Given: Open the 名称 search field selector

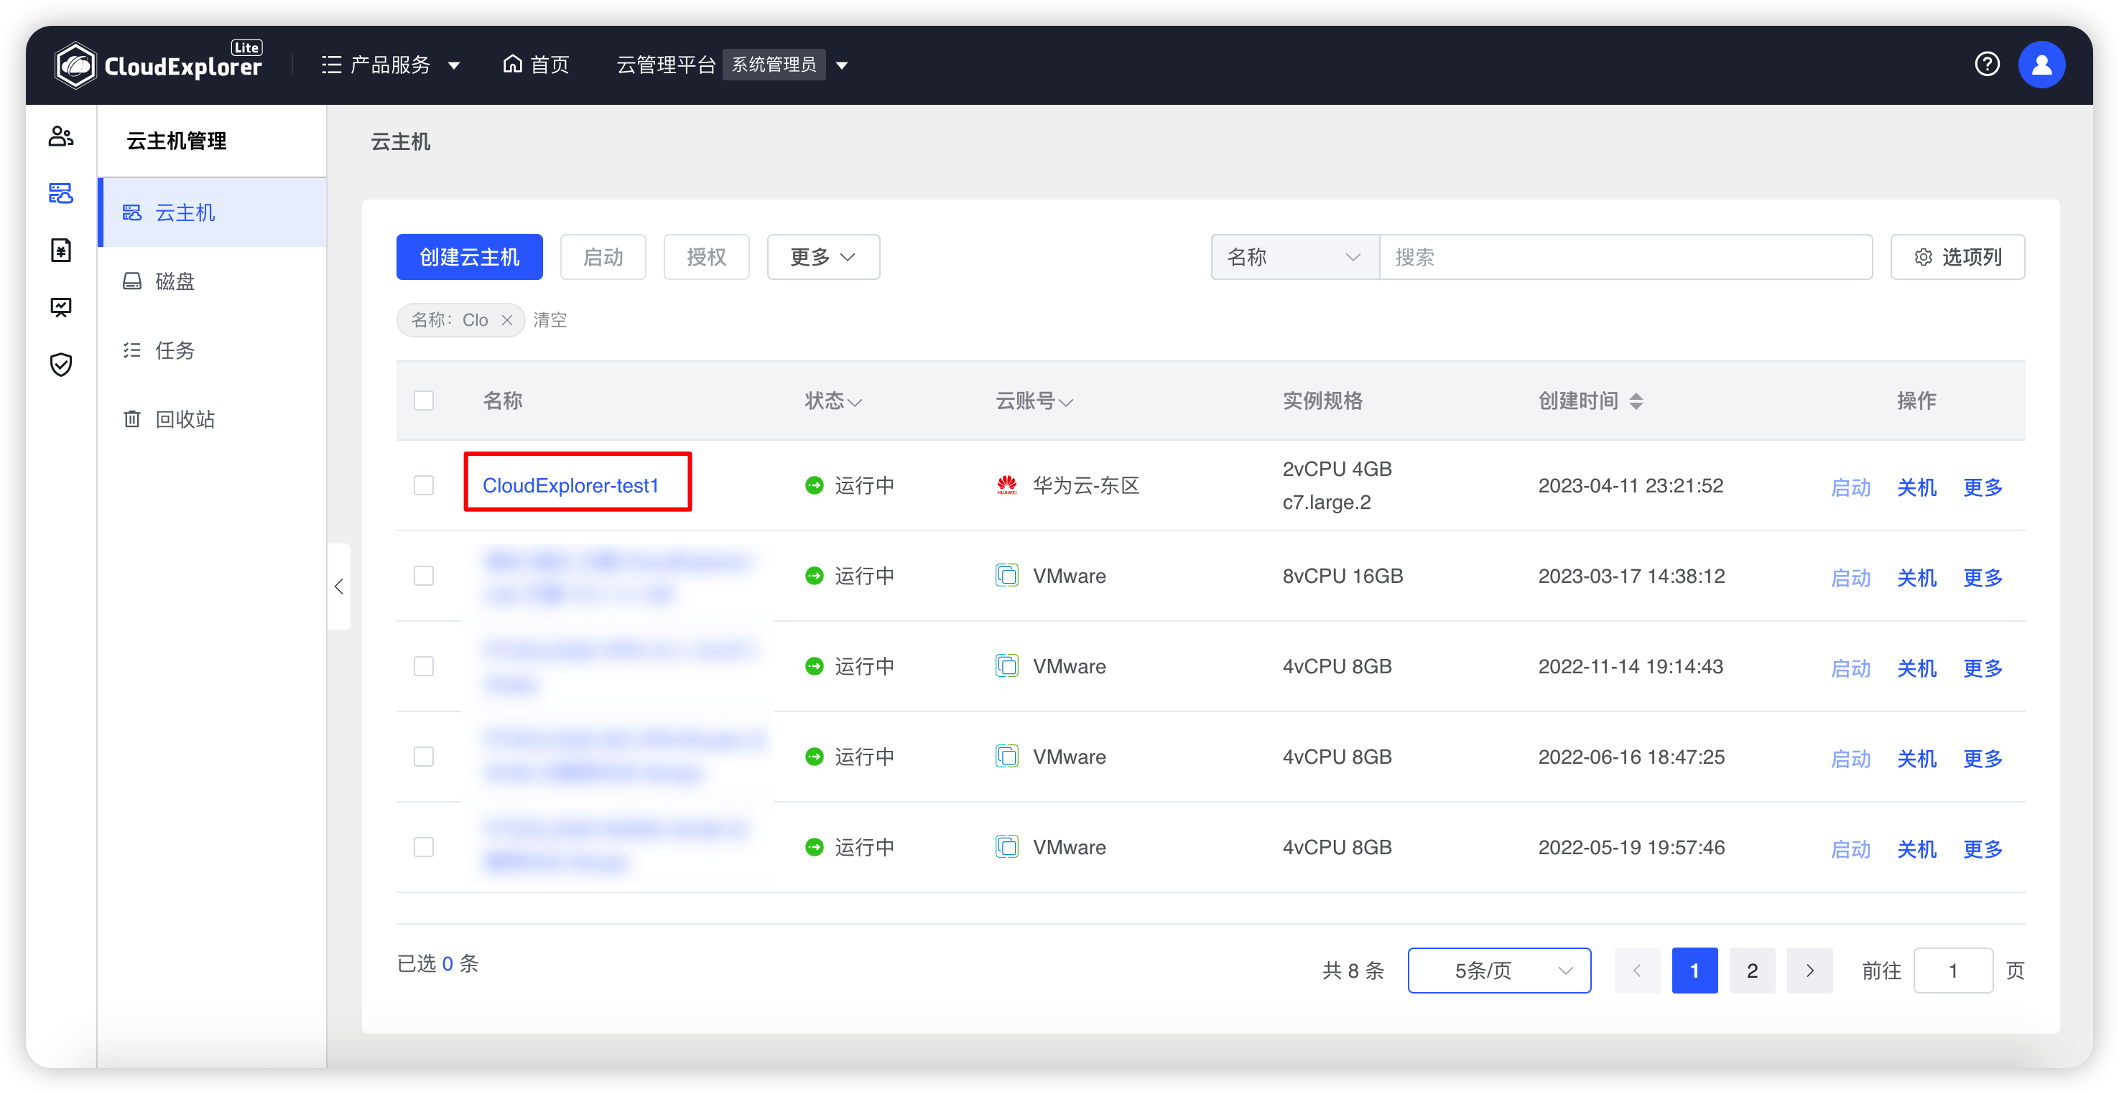Looking at the screenshot, I should (x=1295, y=257).
